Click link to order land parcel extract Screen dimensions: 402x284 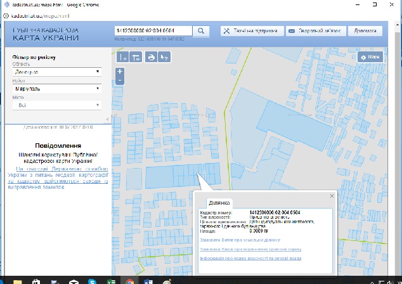[240, 240]
